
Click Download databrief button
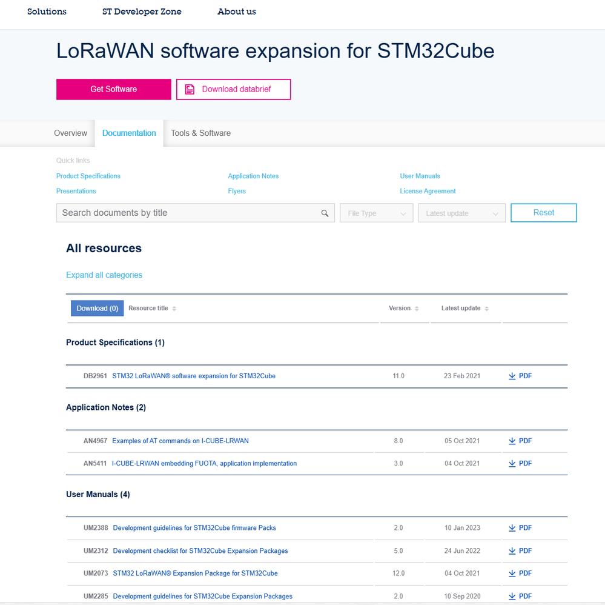click(x=233, y=89)
